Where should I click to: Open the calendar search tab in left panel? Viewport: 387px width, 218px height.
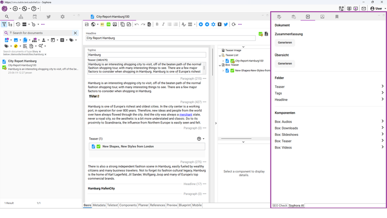click(35, 16)
